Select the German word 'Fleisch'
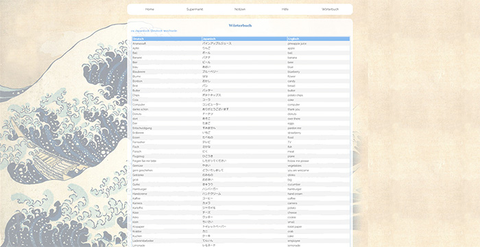 (x=136, y=151)
